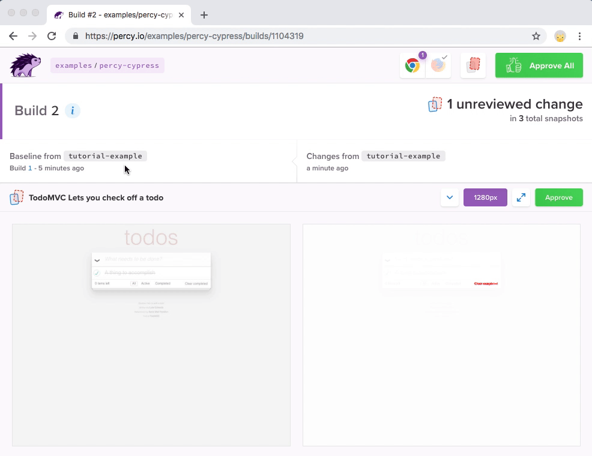Expand the snapshot options chevron dropdown

(450, 197)
